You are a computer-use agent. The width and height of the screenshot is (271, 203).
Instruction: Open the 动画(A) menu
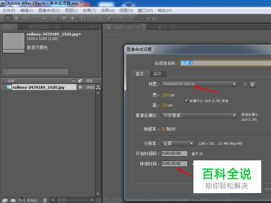tap(108, 11)
